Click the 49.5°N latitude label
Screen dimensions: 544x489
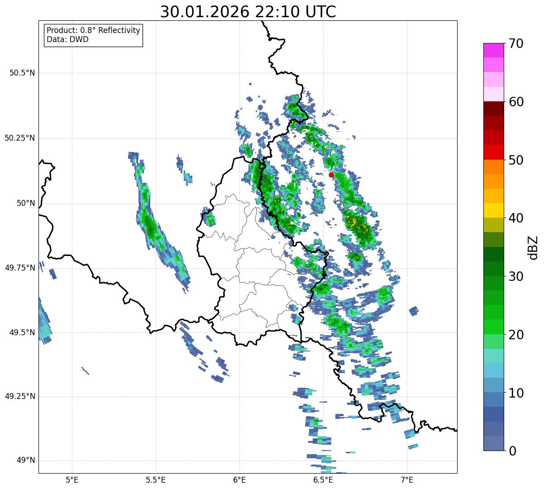(22, 332)
